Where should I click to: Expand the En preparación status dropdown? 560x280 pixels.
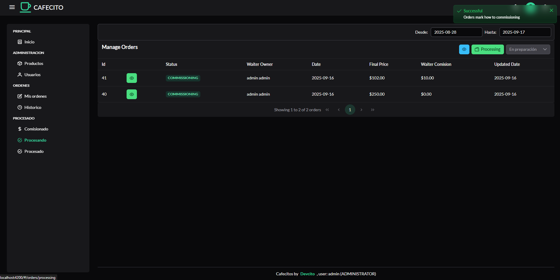(x=528, y=49)
